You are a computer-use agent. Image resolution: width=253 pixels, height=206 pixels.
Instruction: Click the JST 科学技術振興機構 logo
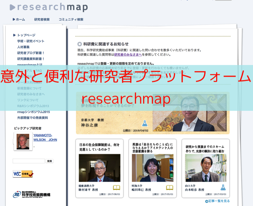[x=31, y=194]
